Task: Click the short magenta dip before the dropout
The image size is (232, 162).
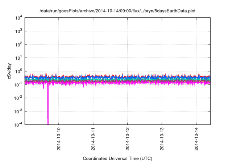Action: tap(43, 86)
